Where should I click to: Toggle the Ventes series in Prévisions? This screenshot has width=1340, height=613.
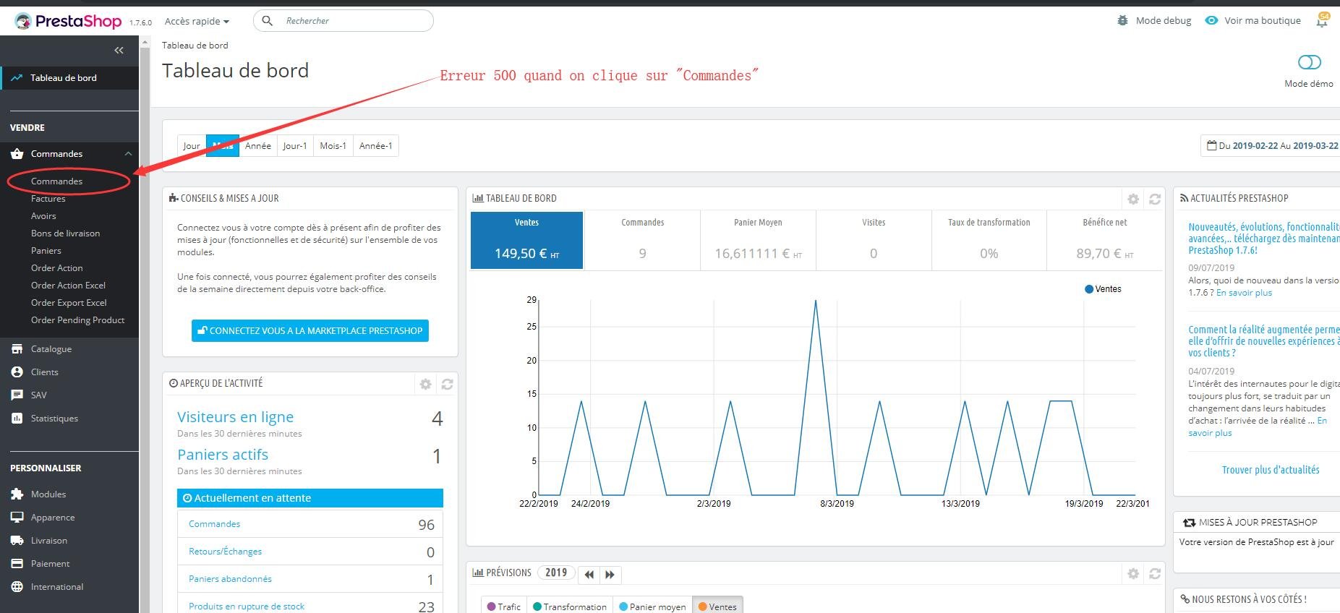click(x=717, y=606)
